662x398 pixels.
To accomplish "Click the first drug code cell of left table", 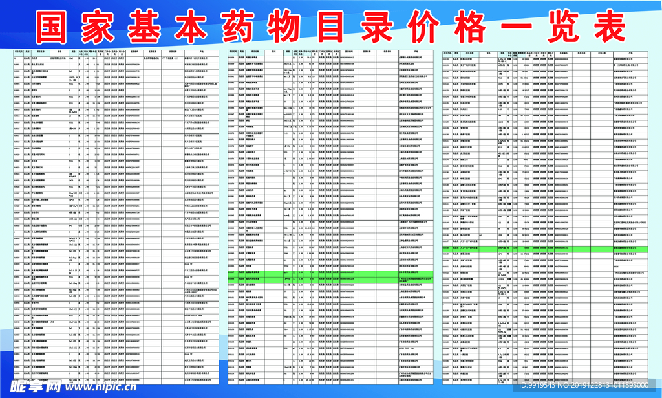I will (18, 58).
